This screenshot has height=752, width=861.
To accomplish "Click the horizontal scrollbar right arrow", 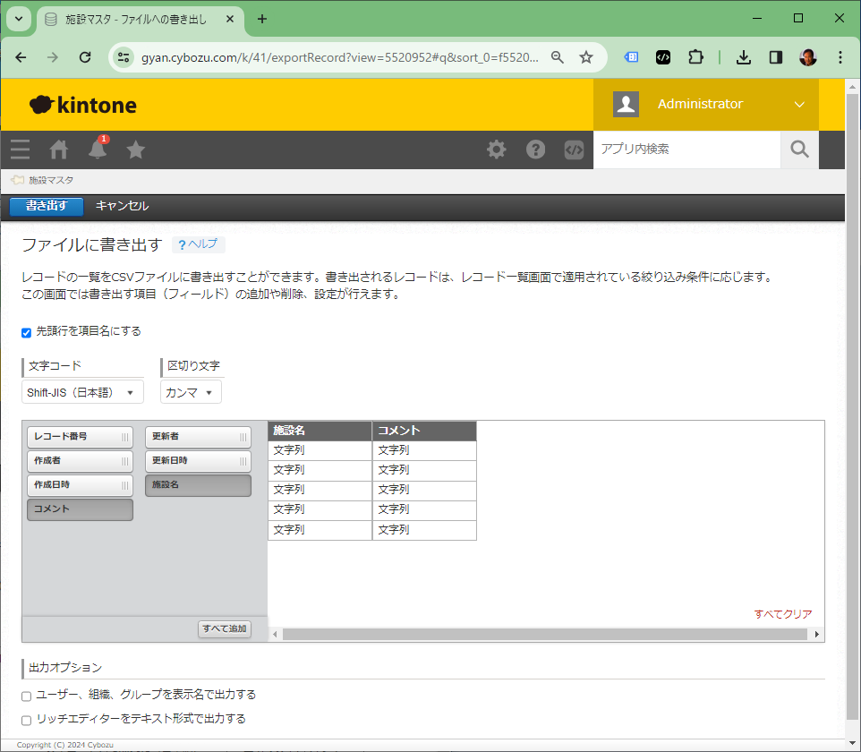I will pos(817,635).
